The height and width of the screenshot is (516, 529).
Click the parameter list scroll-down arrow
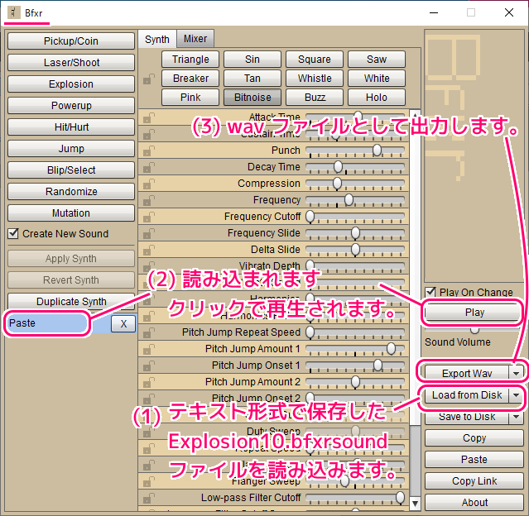point(415,504)
